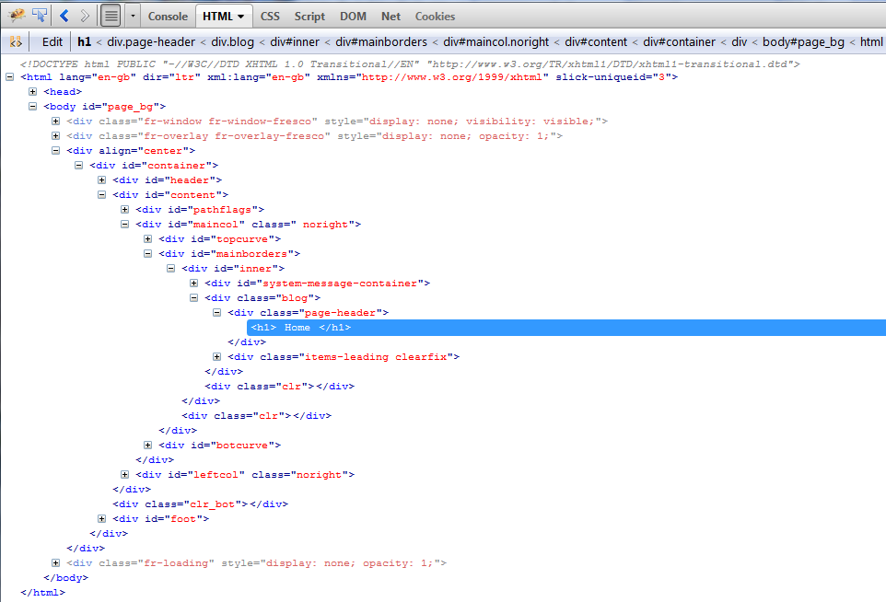Open the HTML tab
886x602 pixels.
[x=224, y=17]
